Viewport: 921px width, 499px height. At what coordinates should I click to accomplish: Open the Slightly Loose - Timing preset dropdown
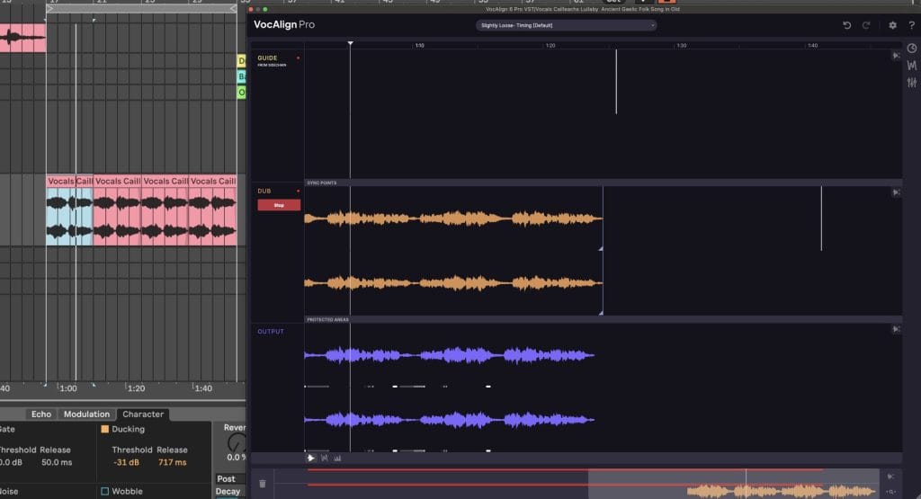tap(566, 25)
